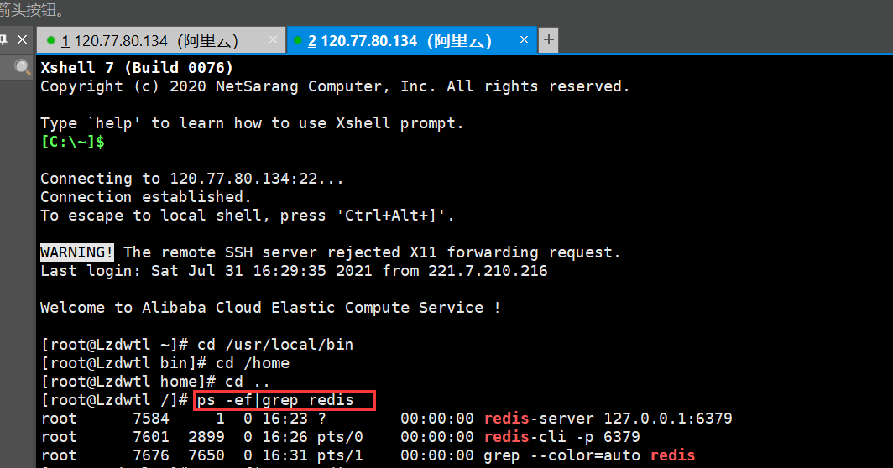Click the Last login line in terminal
The height and width of the screenshot is (468, 893).
[294, 270]
